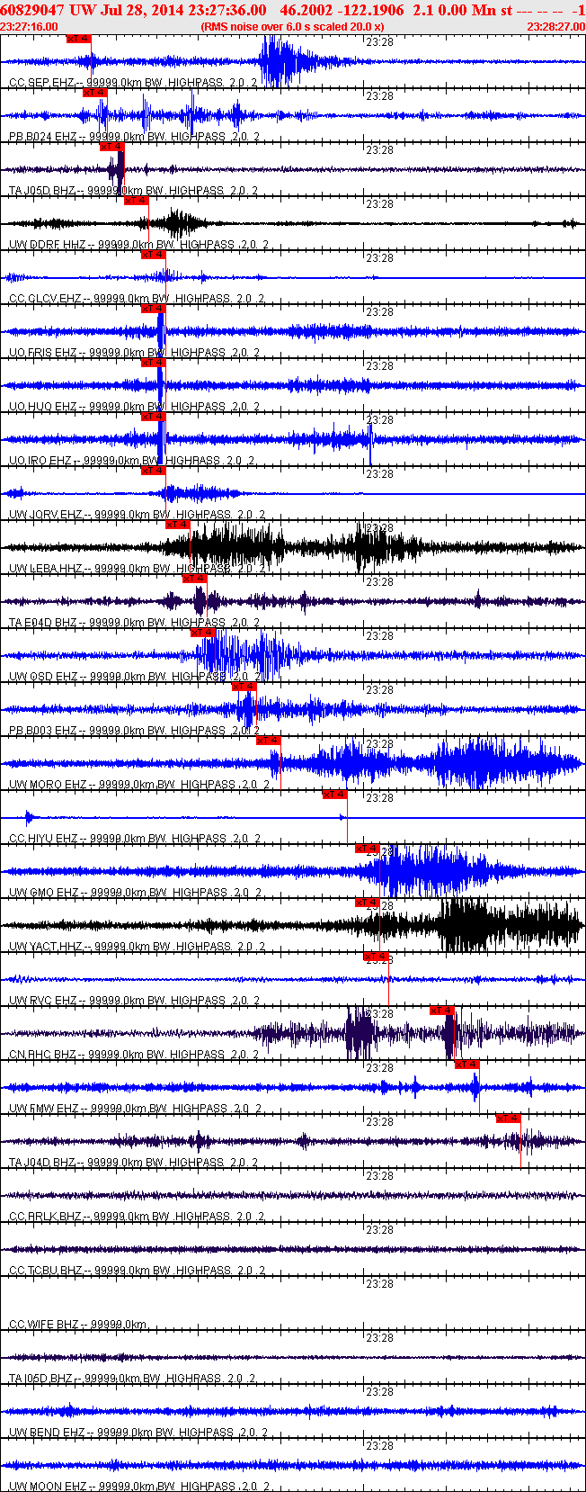Click the UW RVC EHZ trace label
The height and width of the screenshot is (1492, 586).
tap(134, 1001)
